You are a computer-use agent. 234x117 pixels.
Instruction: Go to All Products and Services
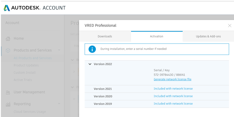click(33, 58)
